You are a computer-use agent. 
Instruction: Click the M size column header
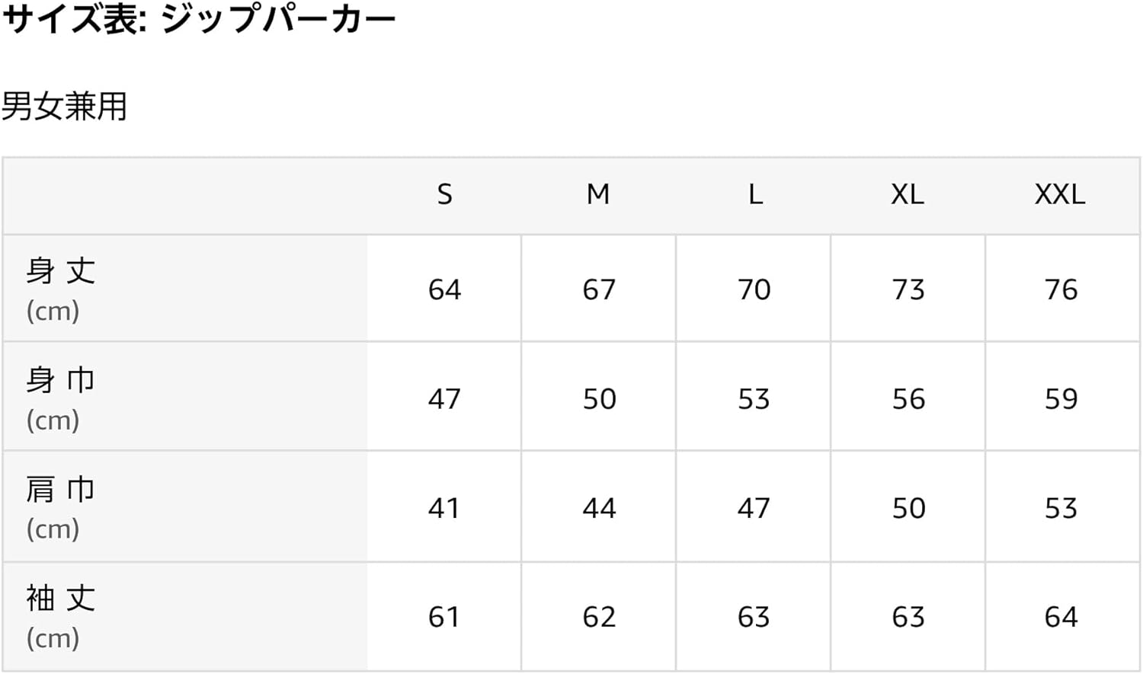pyautogui.click(x=598, y=195)
